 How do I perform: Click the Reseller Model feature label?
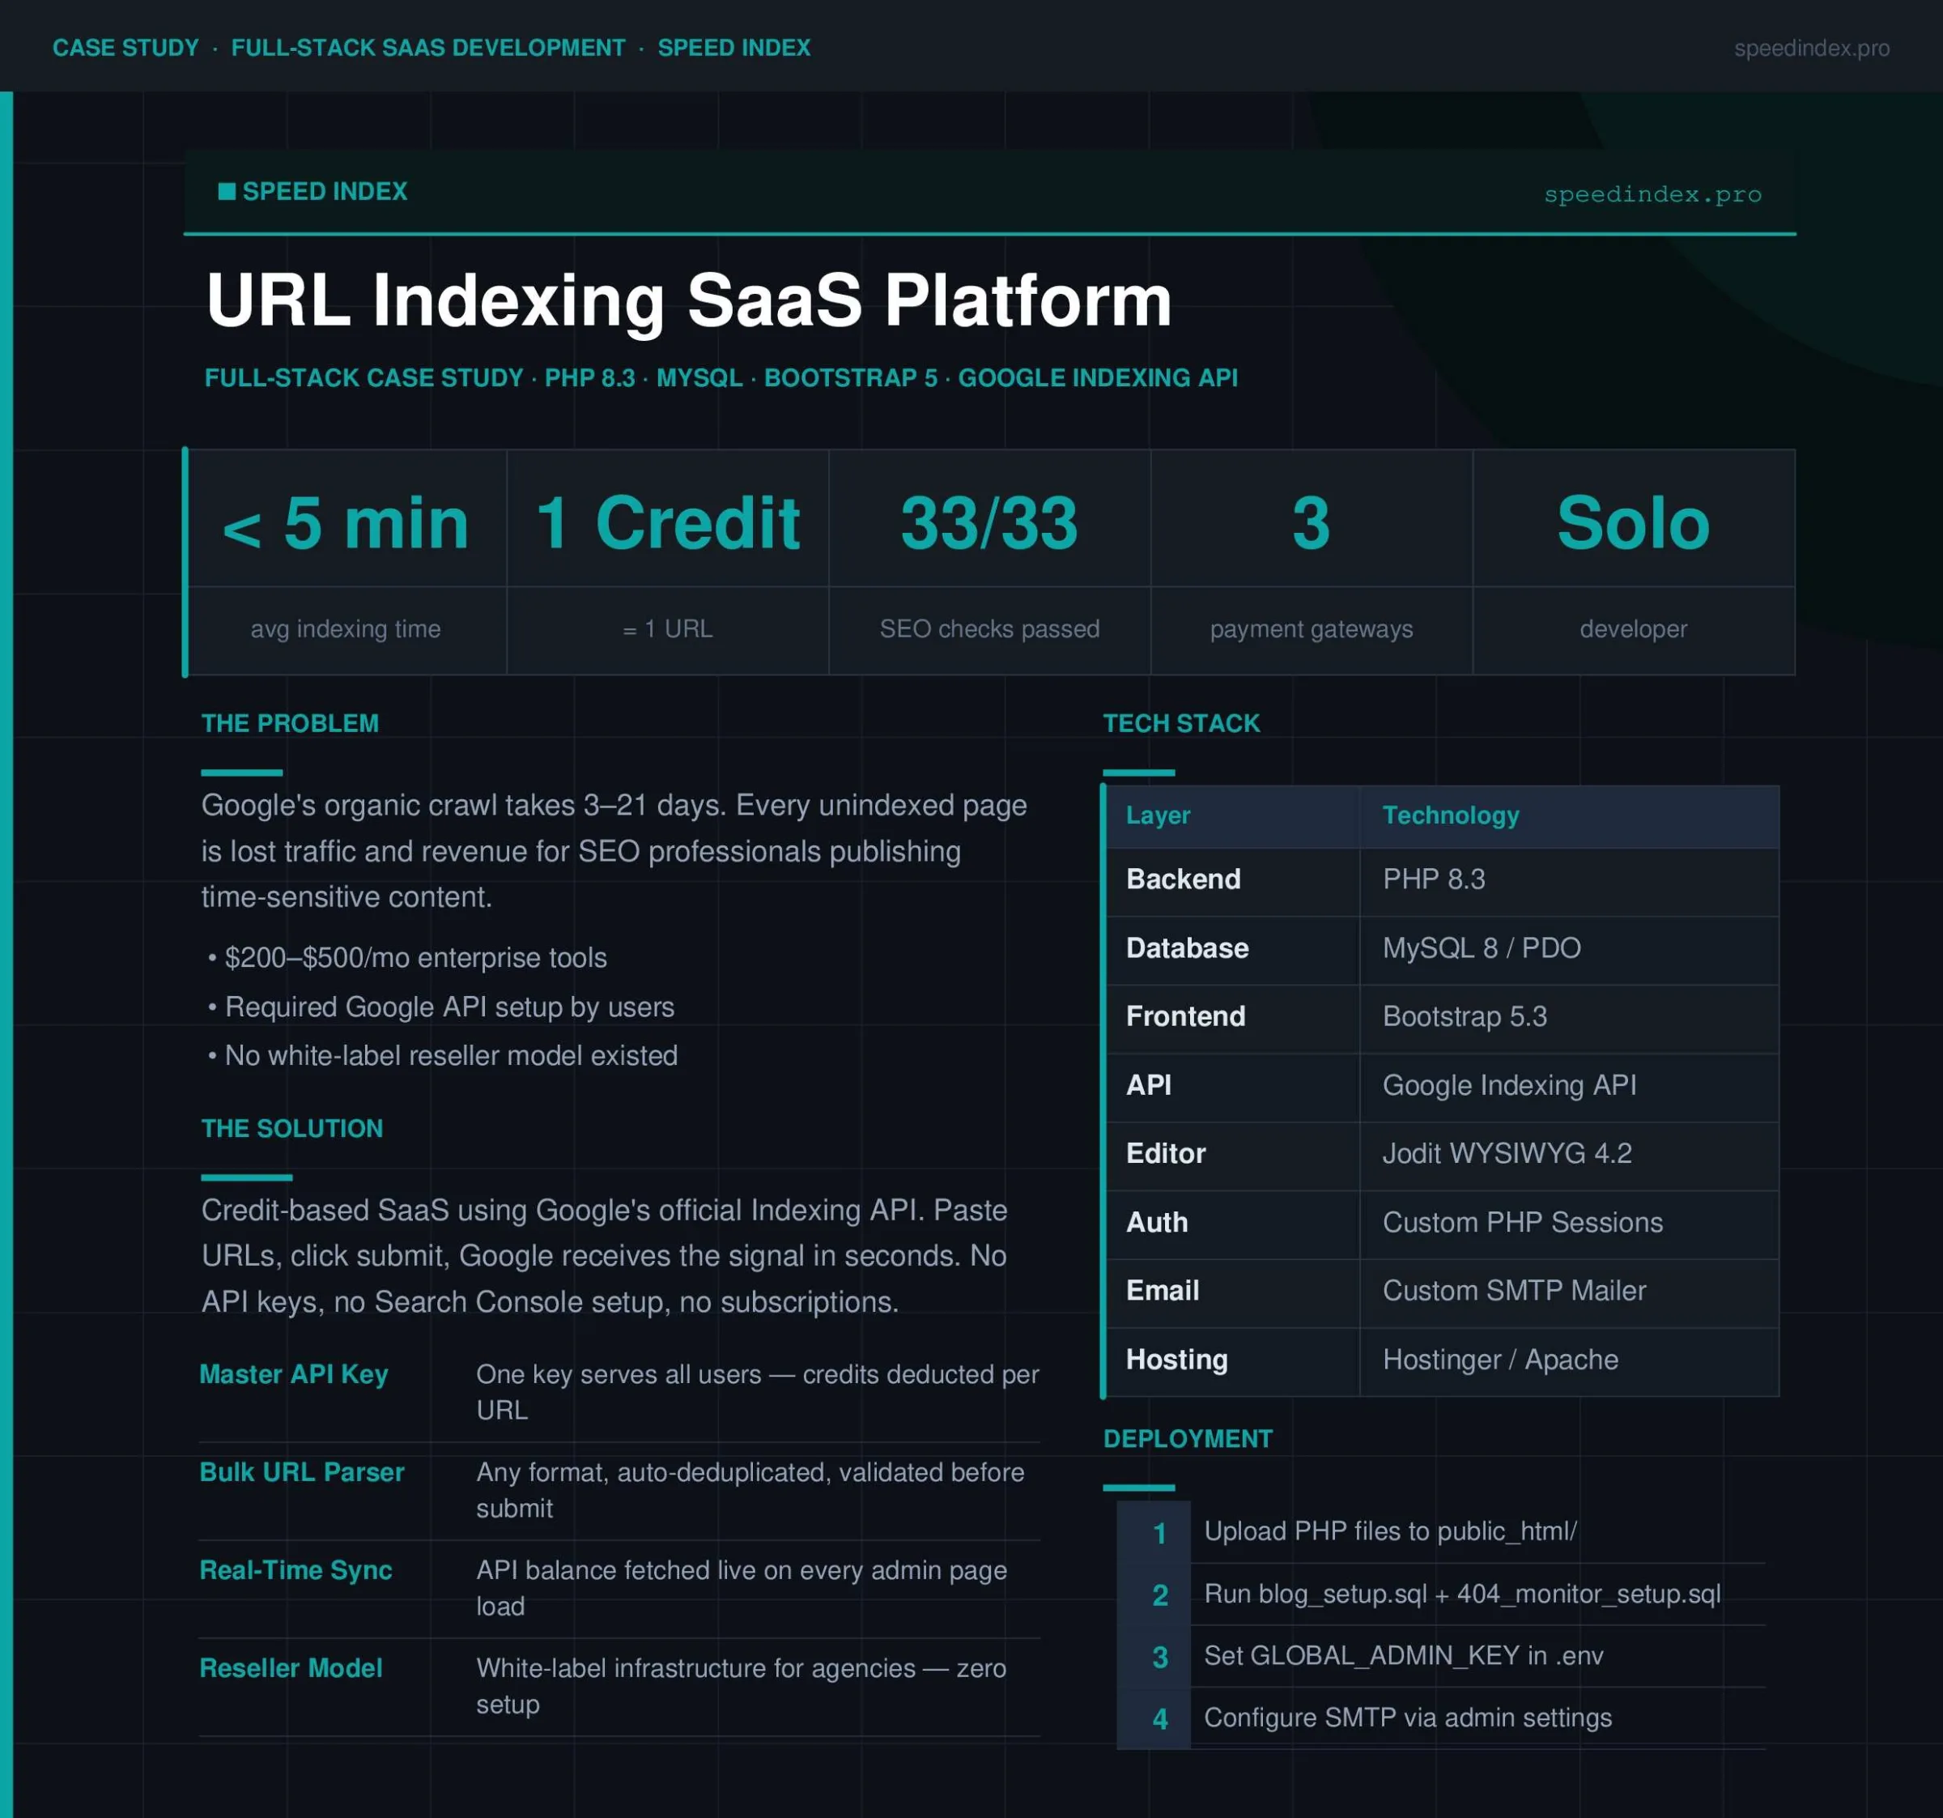[291, 1668]
